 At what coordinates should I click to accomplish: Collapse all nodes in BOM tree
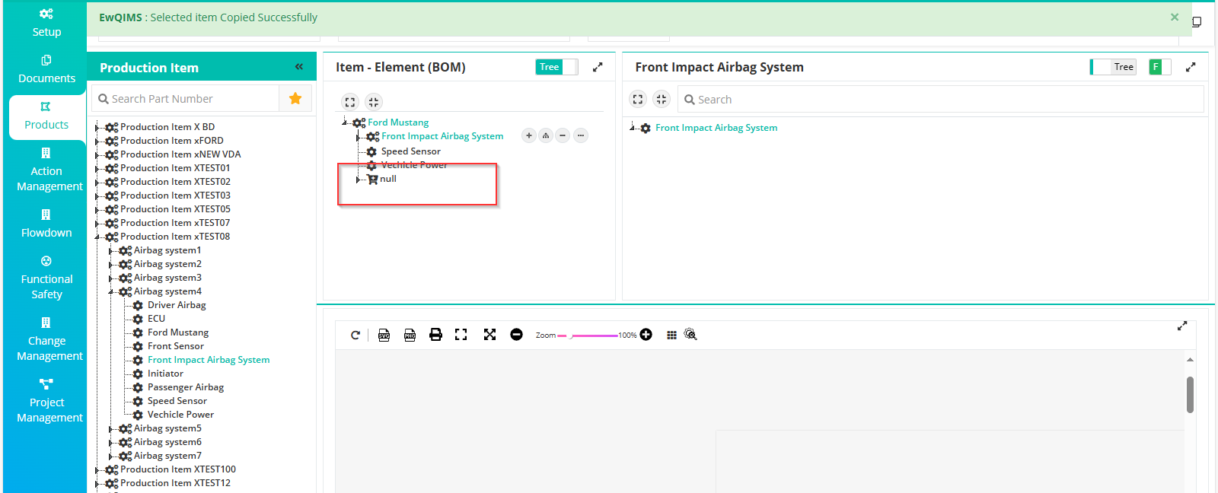pyautogui.click(x=373, y=102)
